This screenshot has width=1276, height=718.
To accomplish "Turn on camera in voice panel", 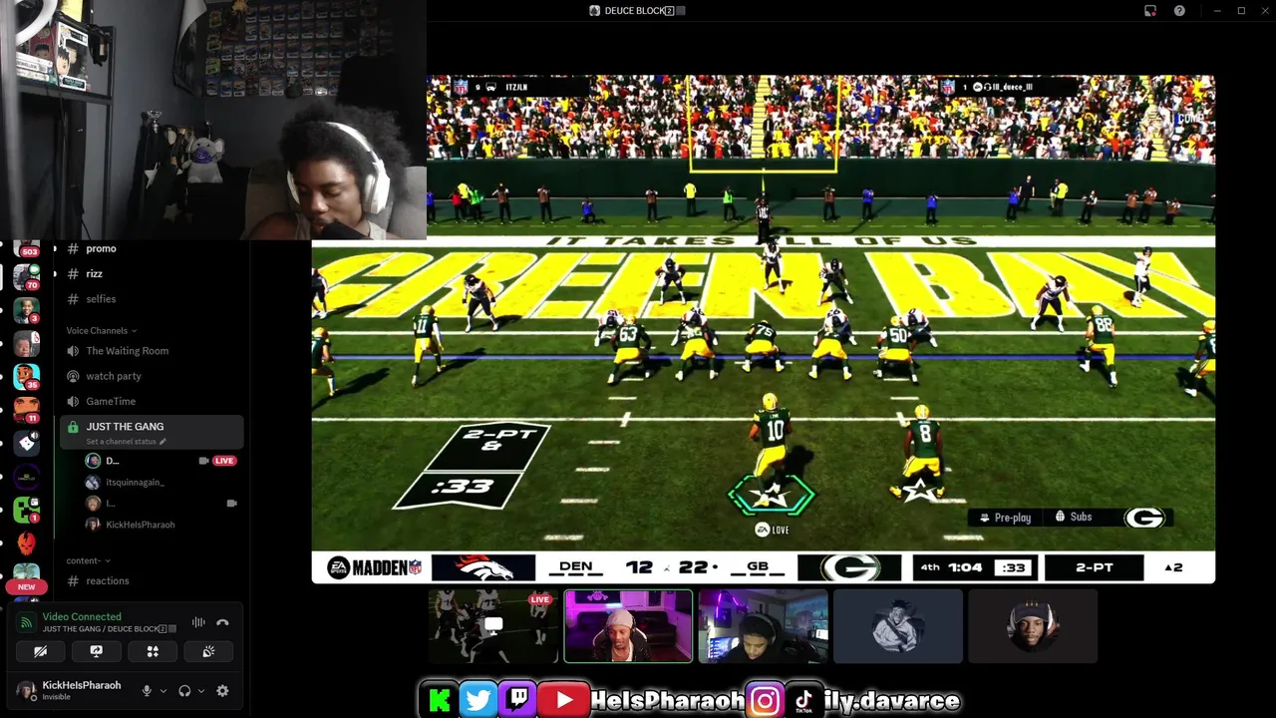I will click(40, 651).
